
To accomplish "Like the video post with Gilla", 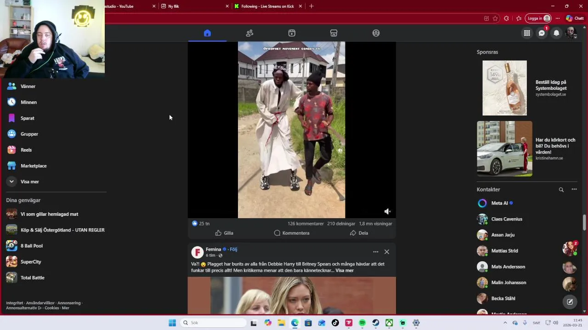I will click(224, 233).
